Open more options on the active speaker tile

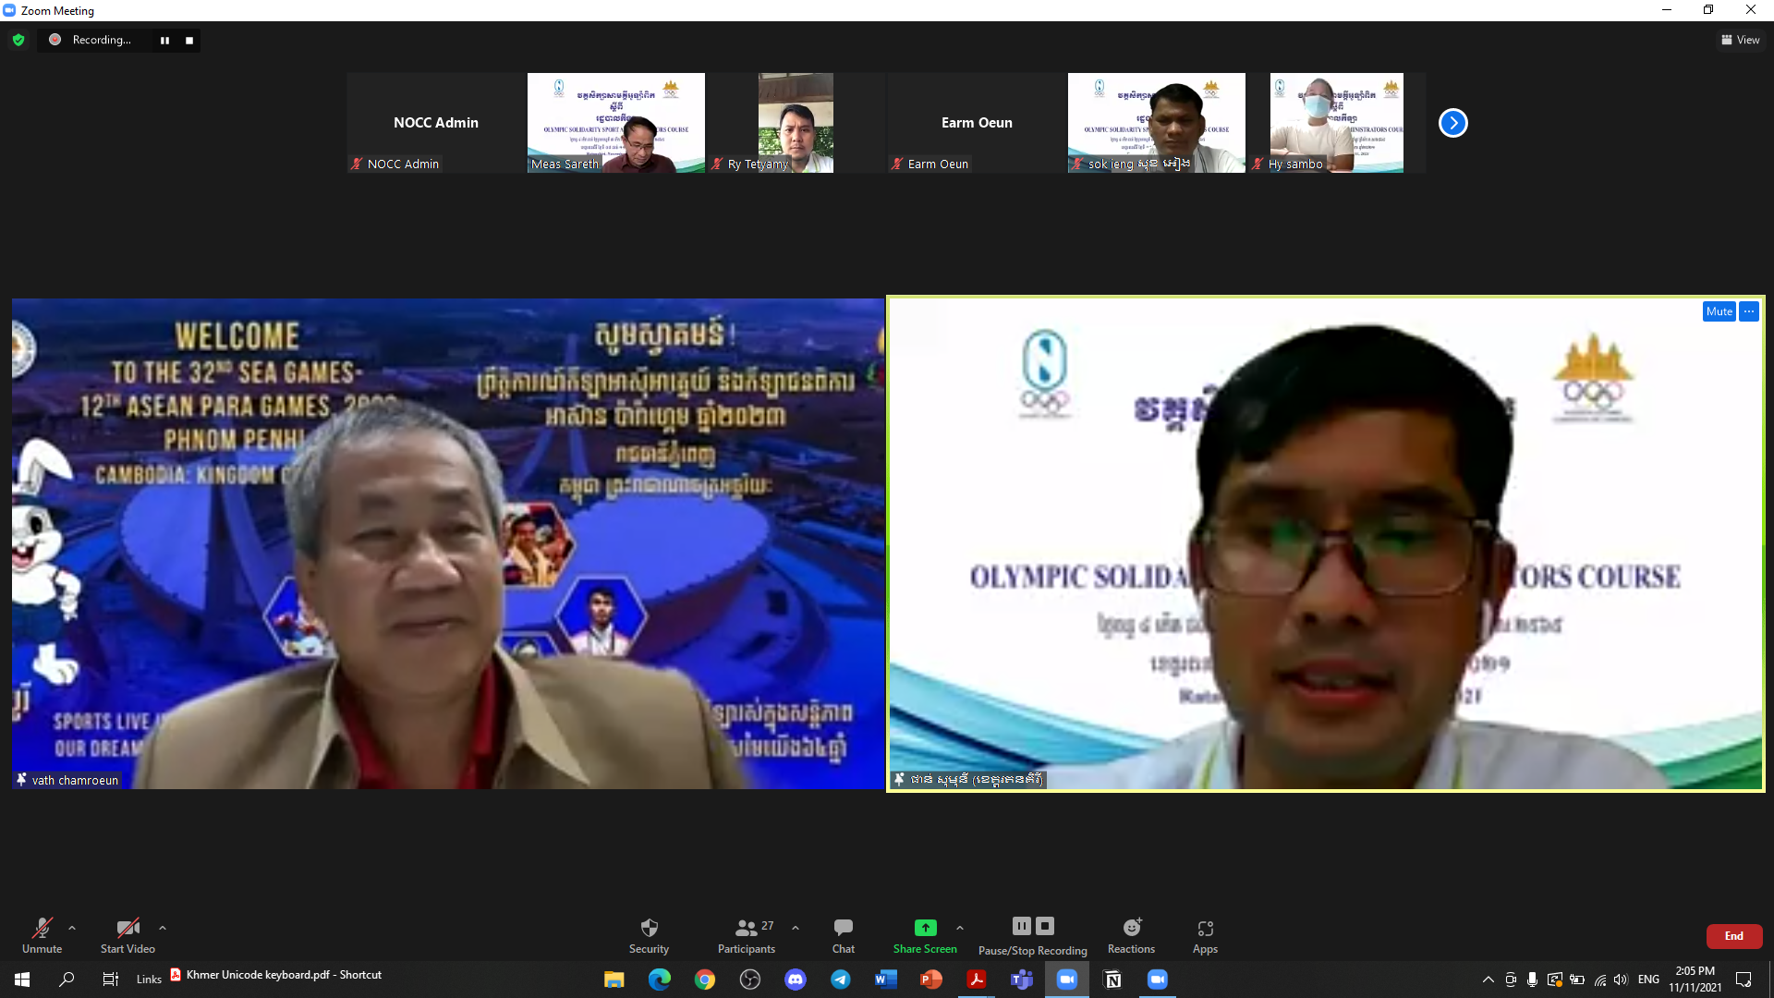pyautogui.click(x=1749, y=311)
